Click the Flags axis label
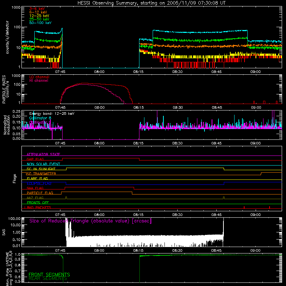This screenshot has width=286, height=286. [14, 178]
